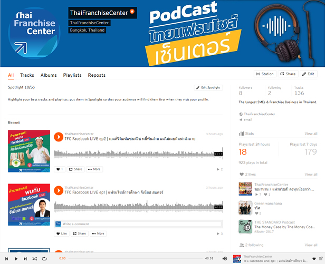
Task: Like the ep1 track
Action: pos(62,233)
